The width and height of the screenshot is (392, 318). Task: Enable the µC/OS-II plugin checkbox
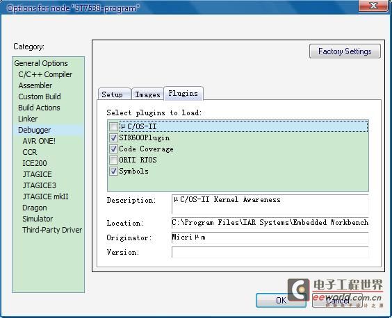pos(113,126)
